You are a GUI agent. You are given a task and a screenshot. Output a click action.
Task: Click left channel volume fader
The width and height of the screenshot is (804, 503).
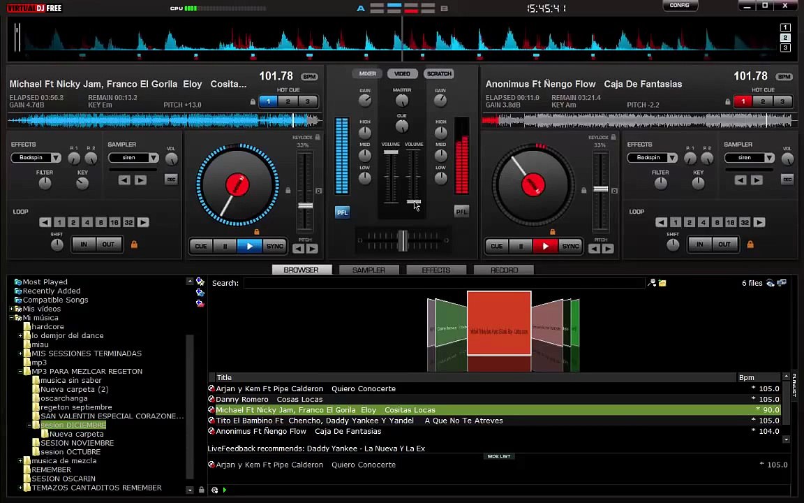click(391, 152)
